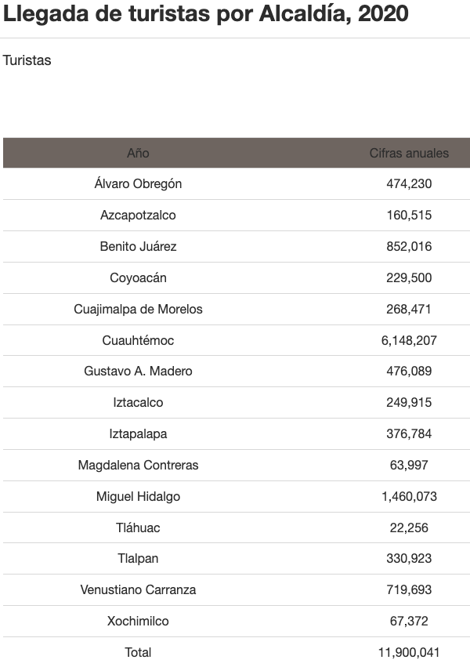Select the Xochimilco row label

coord(138,621)
